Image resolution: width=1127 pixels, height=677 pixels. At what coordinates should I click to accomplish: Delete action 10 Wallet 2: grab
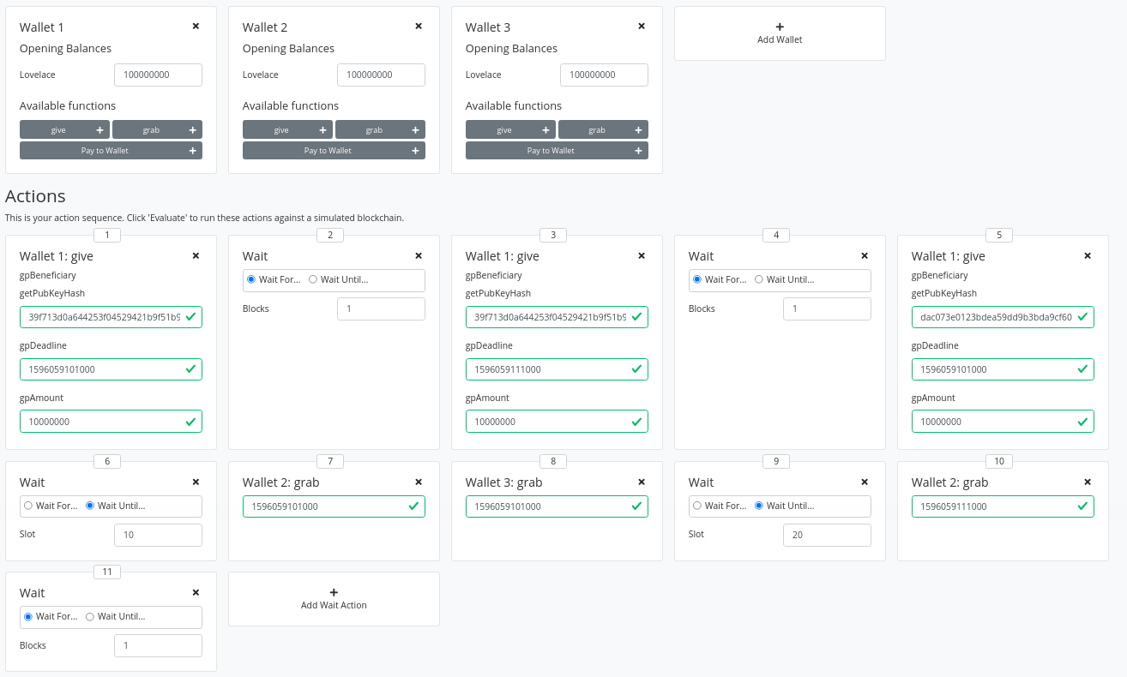(1088, 482)
